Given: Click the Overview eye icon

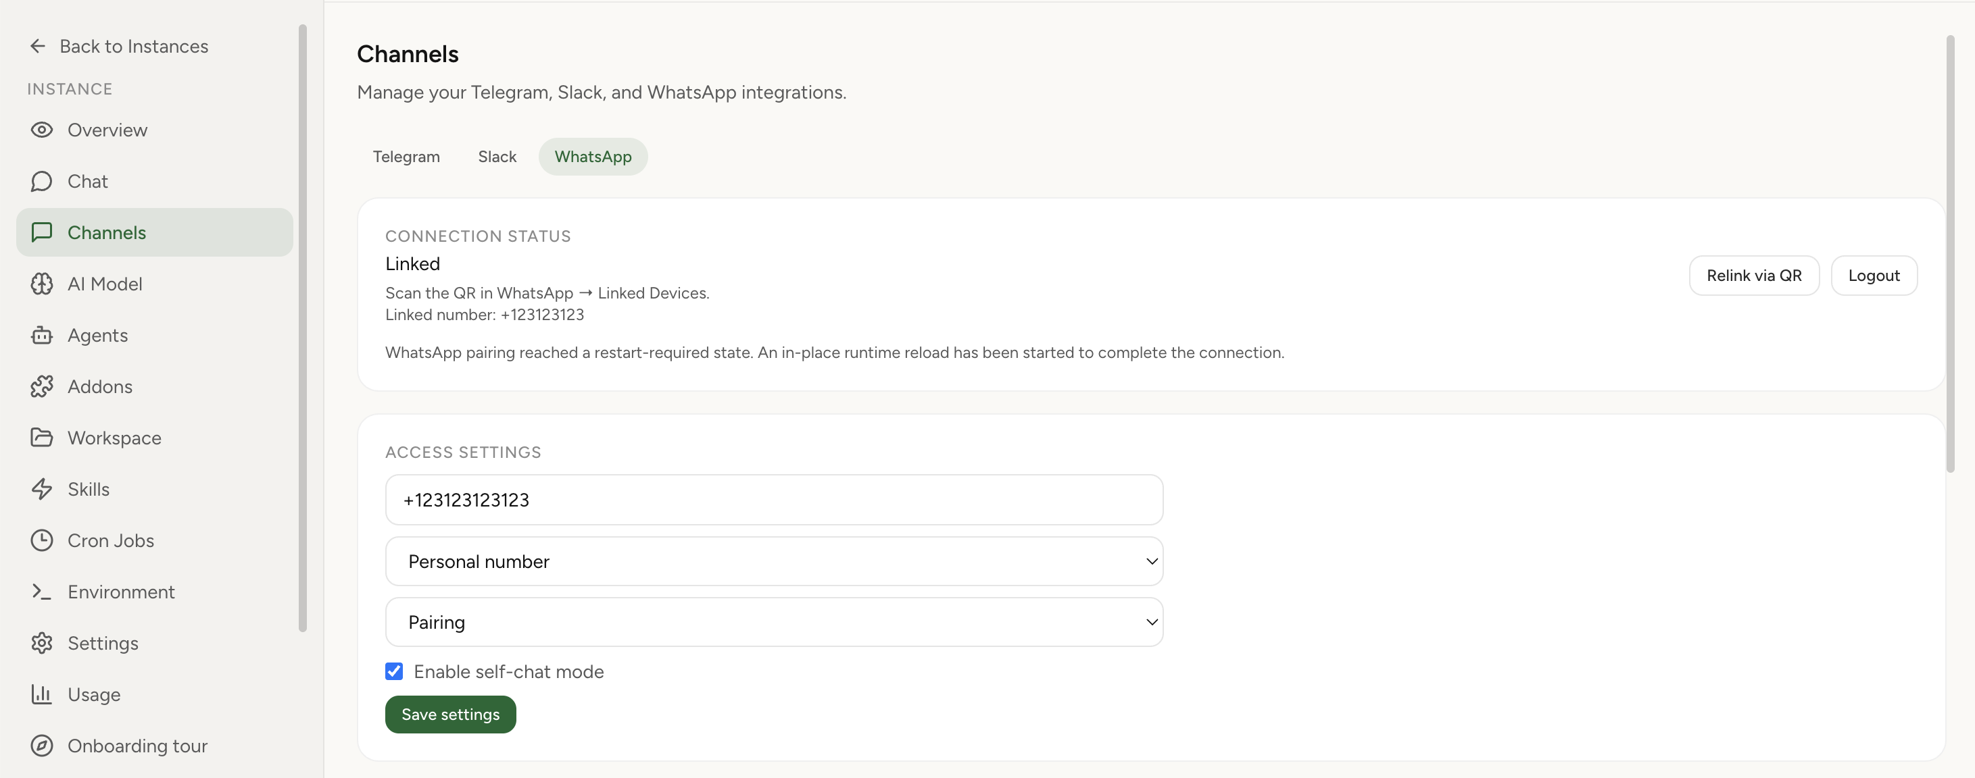Looking at the screenshot, I should pyautogui.click(x=42, y=130).
